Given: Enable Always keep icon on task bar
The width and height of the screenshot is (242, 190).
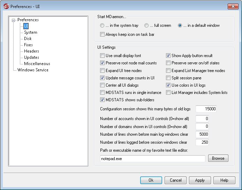Looking at the screenshot, I should 102,34.
